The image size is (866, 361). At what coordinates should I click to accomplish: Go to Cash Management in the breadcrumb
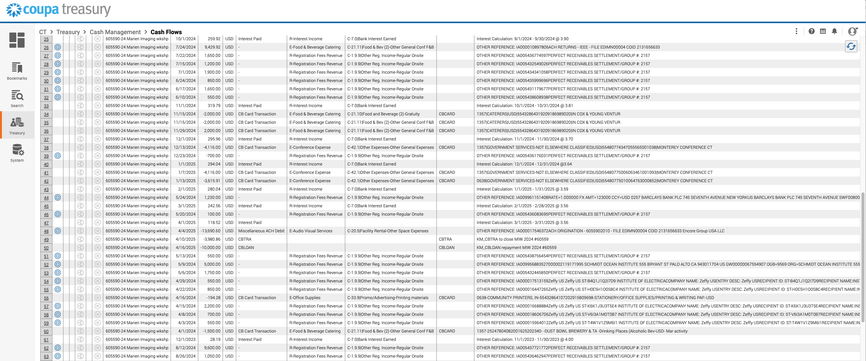tap(115, 32)
